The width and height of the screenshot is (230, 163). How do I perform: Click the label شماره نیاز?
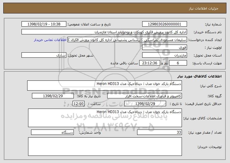(x=213, y=25)
